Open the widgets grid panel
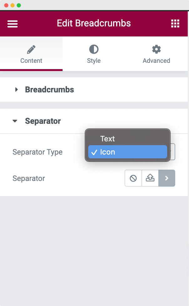 tap(175, 24)
